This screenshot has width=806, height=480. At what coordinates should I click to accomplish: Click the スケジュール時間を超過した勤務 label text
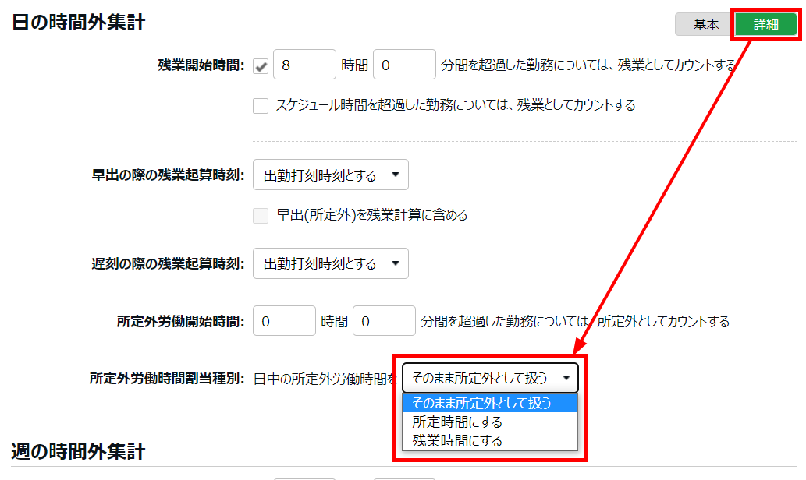(455, 105)
